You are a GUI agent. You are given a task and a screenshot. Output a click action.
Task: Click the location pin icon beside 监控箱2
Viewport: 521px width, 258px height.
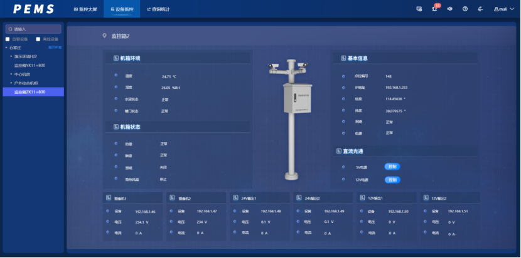click(x=105, y=36)
